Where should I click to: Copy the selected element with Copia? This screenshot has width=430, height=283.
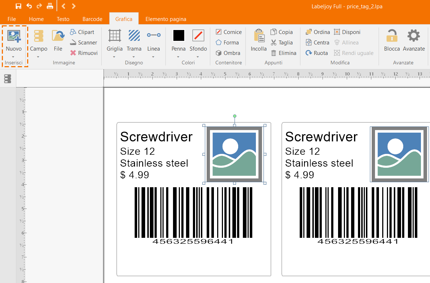point(281,32)
